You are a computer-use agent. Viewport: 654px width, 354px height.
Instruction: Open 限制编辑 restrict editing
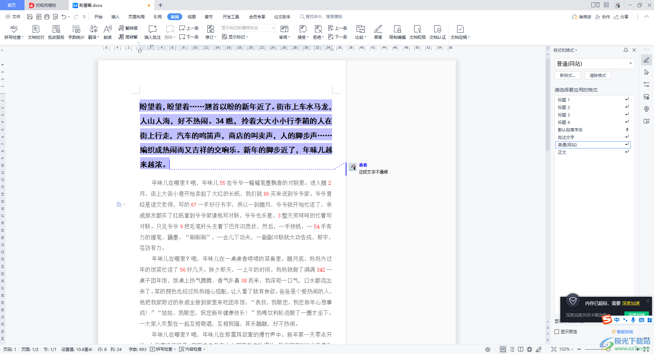(x=398, y=32)
